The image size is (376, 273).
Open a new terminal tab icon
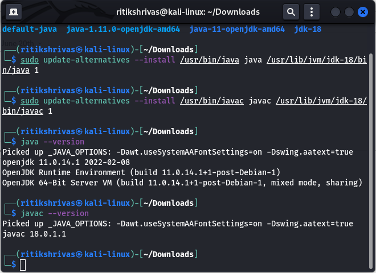(x=14, y=12)
